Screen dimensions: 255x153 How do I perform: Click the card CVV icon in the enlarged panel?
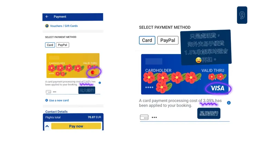coord(144,117)
